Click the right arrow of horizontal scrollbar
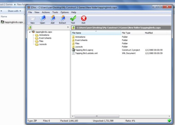 pos(169,116)
